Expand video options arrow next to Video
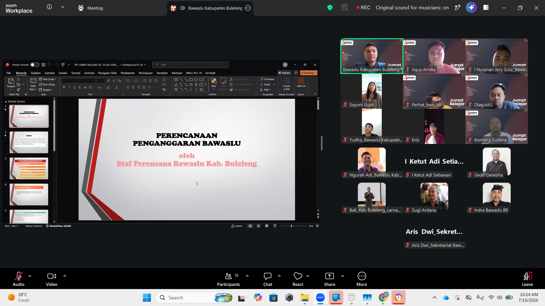Image resolution: width=545 pixels, height=306 pixels. tap(65, 276)
